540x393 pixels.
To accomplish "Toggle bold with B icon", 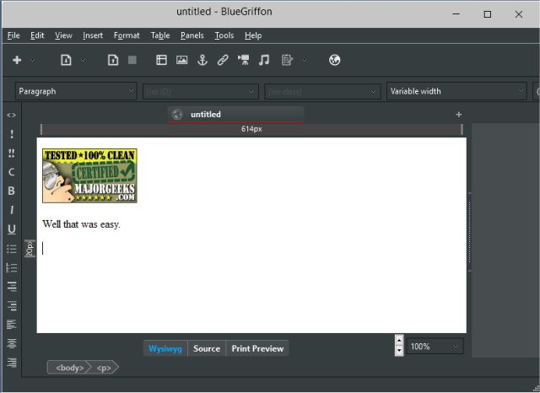I will (x=11, y=191).
